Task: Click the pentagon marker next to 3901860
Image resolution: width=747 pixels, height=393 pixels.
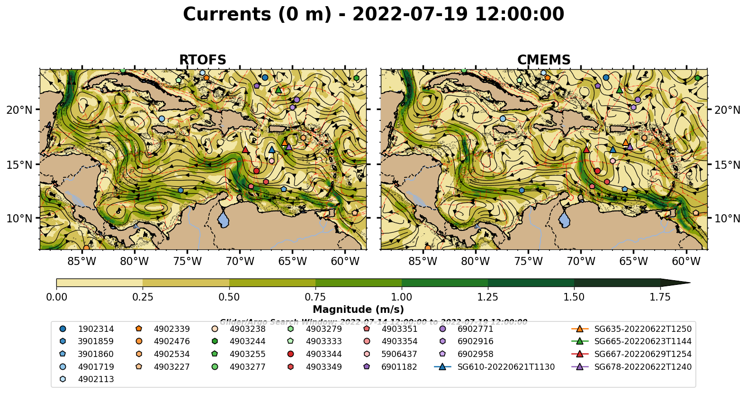Action: click(x=63, y=354)
